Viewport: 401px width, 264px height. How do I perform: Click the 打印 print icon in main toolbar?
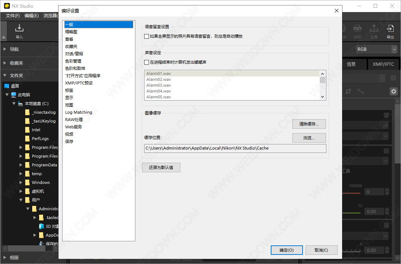(x=357, y=28)
